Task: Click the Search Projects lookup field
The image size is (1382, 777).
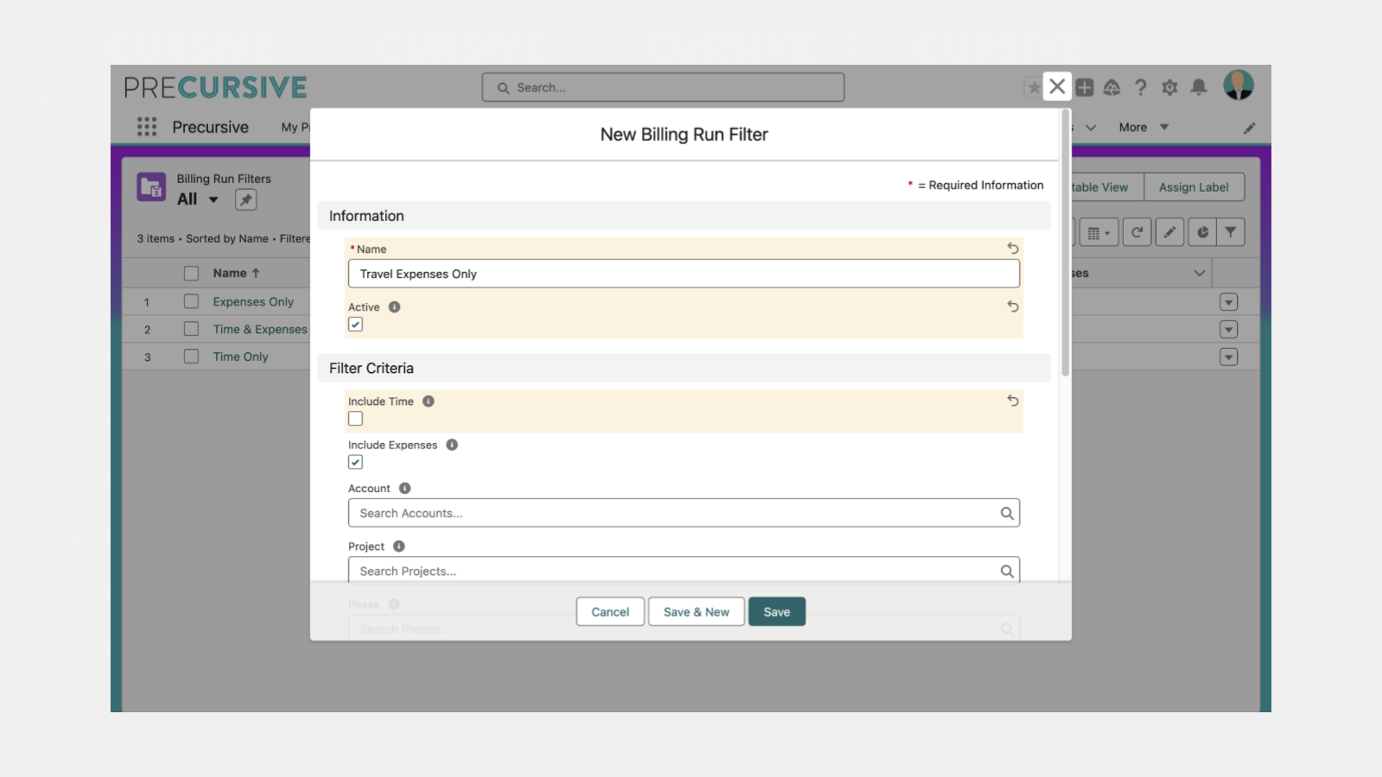Action: (684, 570)
